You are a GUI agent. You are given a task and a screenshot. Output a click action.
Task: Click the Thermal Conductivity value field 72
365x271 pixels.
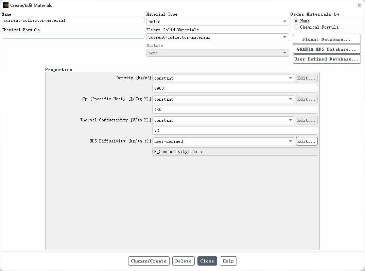click(235, 130)
